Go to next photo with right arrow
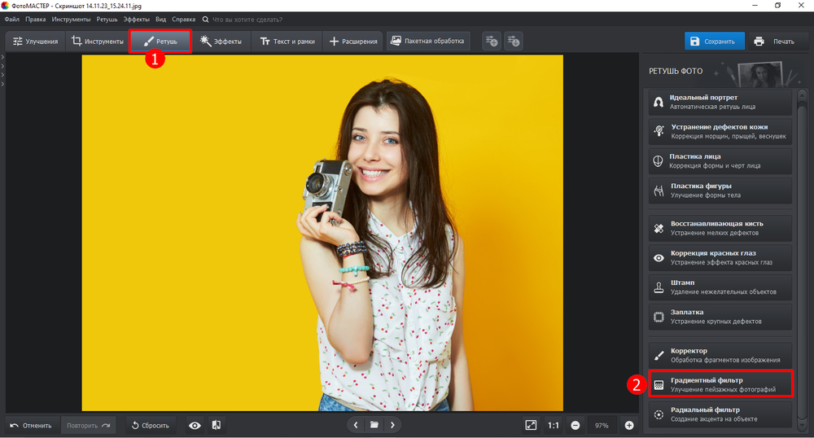Viewport: 814px width, 438px height. click(392, 425)
